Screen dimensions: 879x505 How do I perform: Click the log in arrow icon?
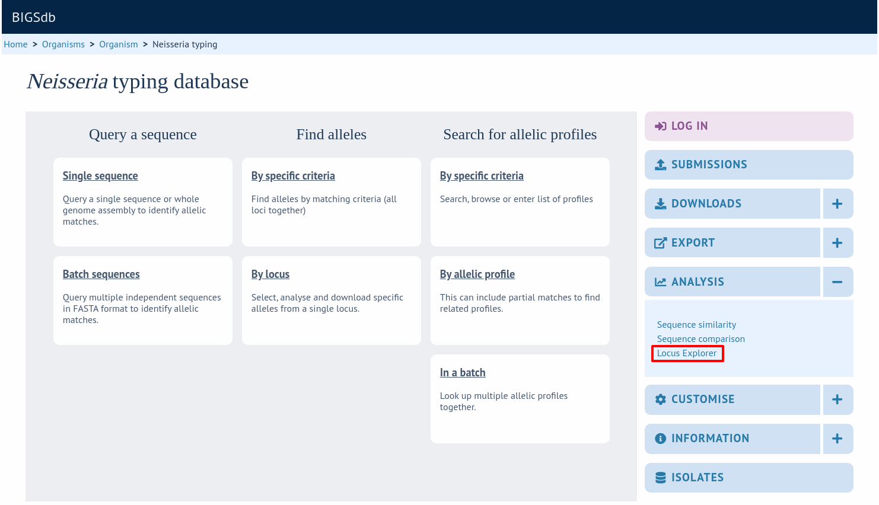[660, 126]
